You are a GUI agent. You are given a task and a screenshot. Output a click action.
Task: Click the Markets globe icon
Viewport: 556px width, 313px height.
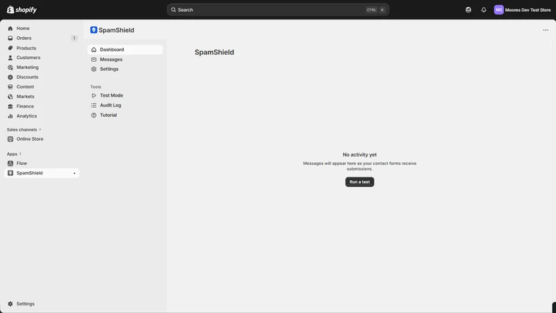(10, 97)
